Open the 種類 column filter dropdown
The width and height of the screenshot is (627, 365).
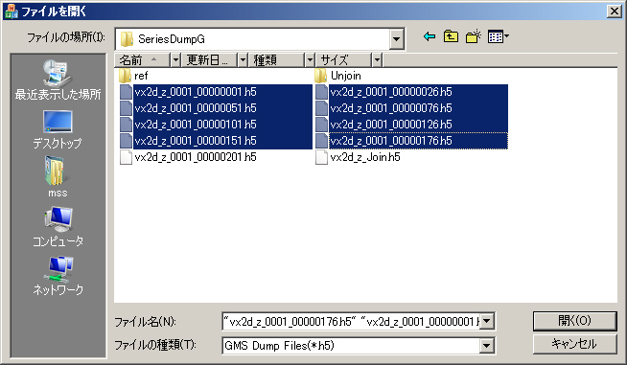tap(310, 60)
